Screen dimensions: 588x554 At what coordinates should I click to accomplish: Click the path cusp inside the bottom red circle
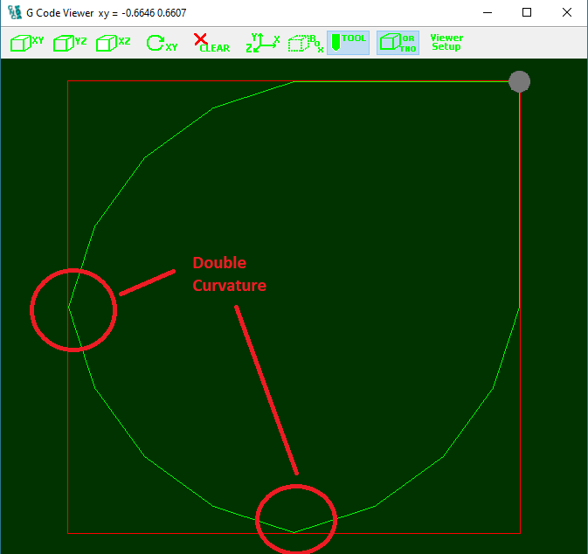point(294,531)
